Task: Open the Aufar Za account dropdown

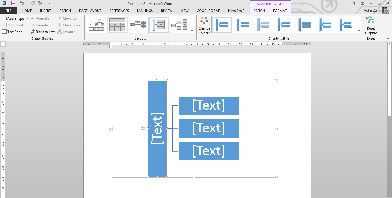Action: [x=372, y=11]
